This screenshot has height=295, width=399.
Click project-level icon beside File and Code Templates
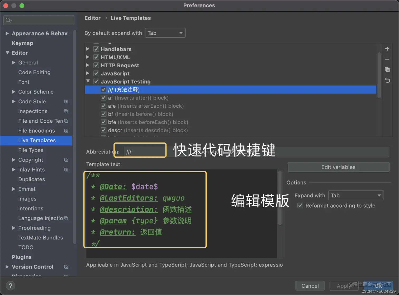[66, 121]
